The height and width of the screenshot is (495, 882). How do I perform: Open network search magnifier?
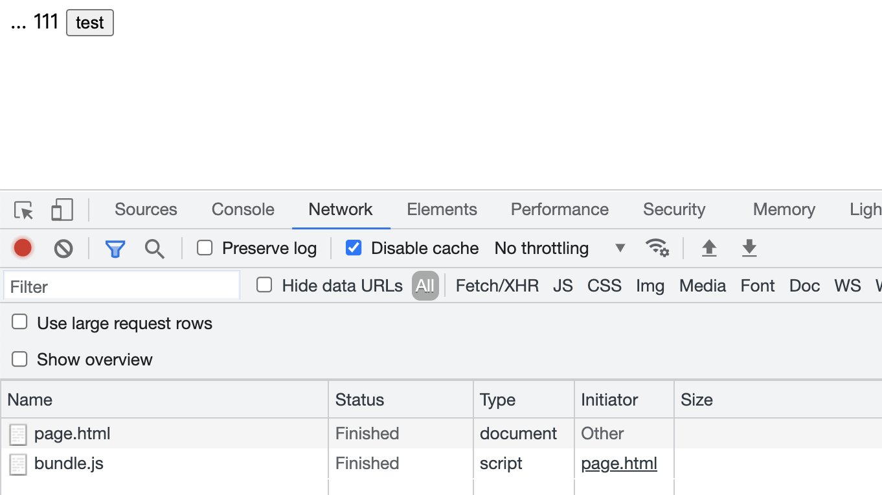pos(154,248)
